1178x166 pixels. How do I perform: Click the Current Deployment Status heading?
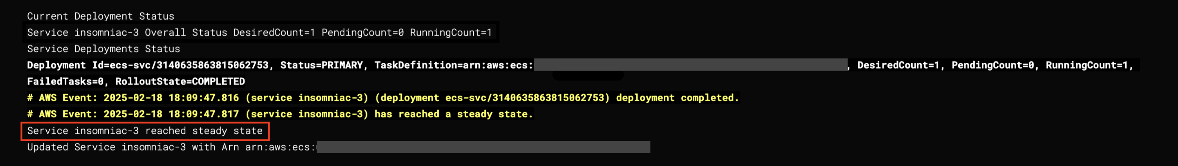pyautogui.click(x=101, y=17)
